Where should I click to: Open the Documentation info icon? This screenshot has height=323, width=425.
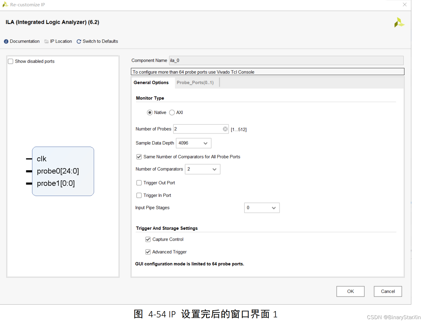(6, 42)
